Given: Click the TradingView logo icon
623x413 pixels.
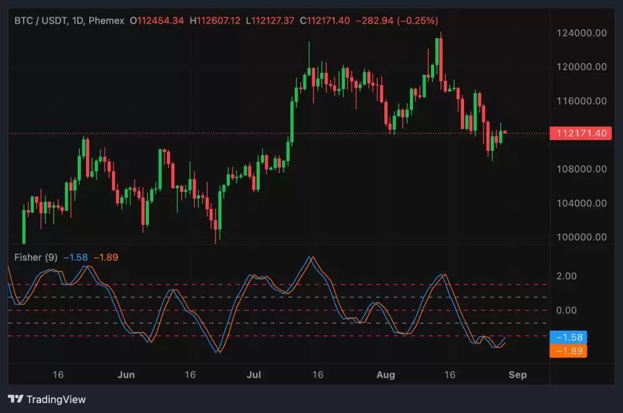Looking at the screenshot, I should pos(16,399).
